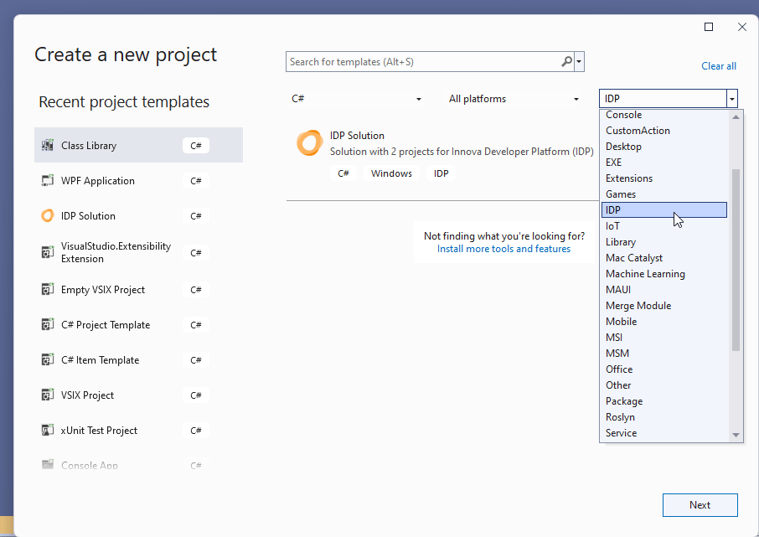Image resolution: width=759 pixels, height=537 pixels.
Task: Collapse the IDP project type dropdown arrow
Action: click(732, 99)
